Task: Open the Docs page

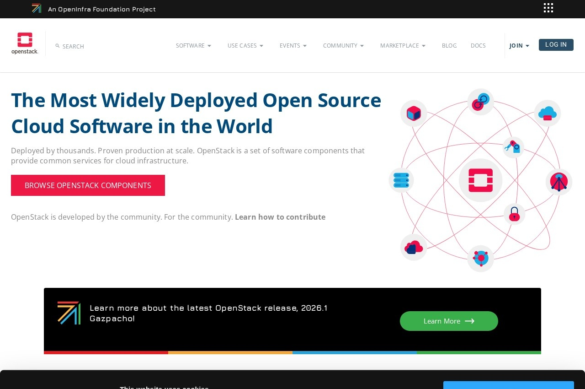Action: [478, 46]
